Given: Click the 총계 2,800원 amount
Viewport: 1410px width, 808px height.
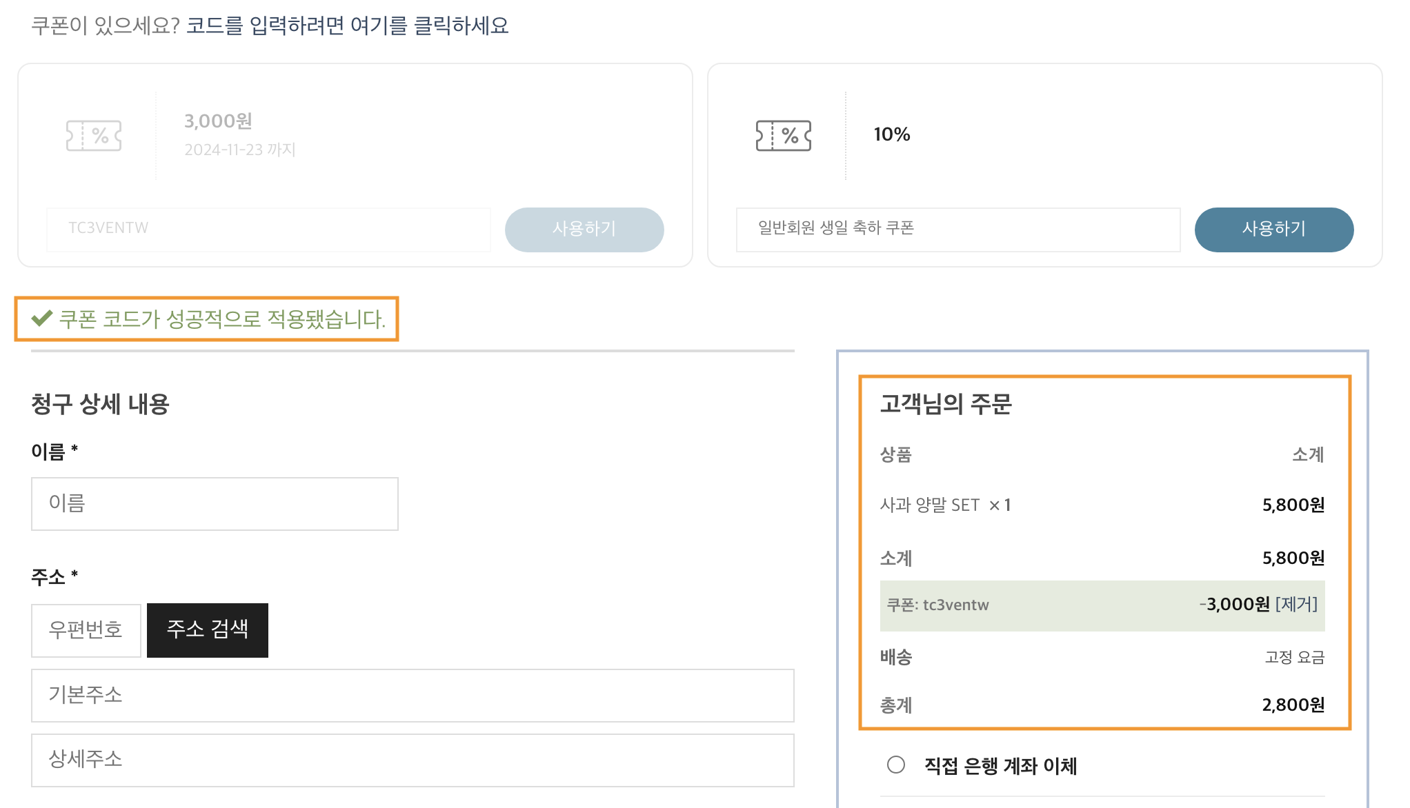Looking at the screenshot, I should [1293, 705].
